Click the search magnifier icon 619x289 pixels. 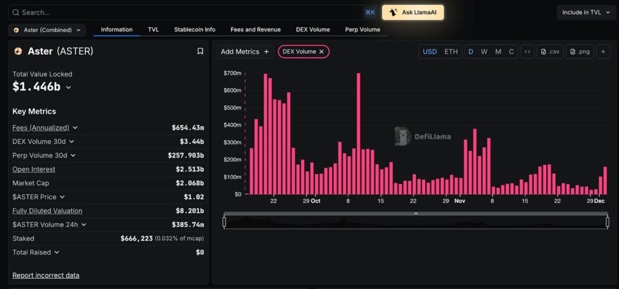coord(16,12)
